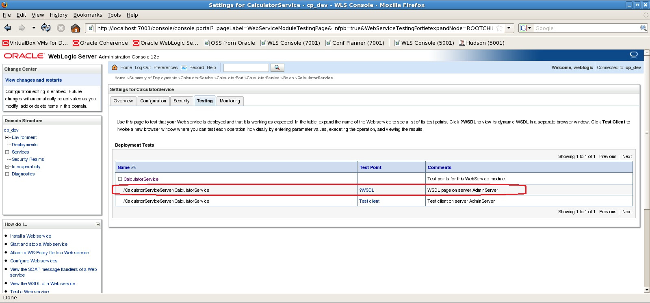The height and width of the screenshot is (303, 650).
Task: Select the Testing tab
Action: (x=205, y=101)
